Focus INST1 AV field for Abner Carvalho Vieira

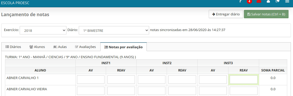(x=91, y=91)
